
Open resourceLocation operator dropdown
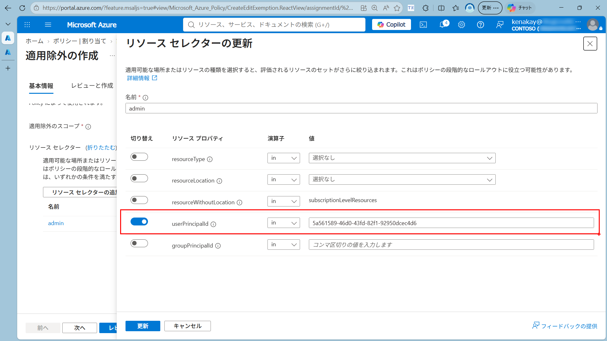click(x=284, y=180)
